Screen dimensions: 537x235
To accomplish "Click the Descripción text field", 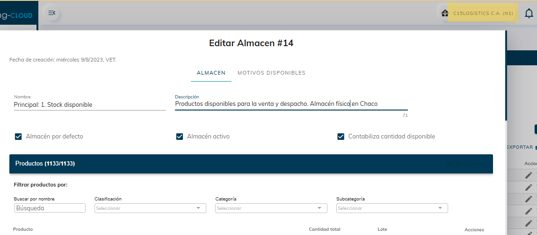I will (290, 104).
